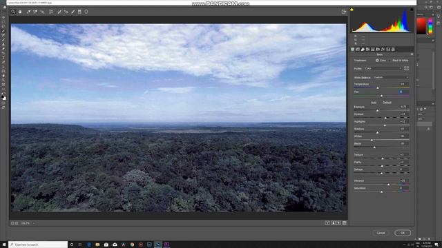Click the Photoshop color picker field
The height and width of the screenshot is (248, 442).
(x=421, y=26)
